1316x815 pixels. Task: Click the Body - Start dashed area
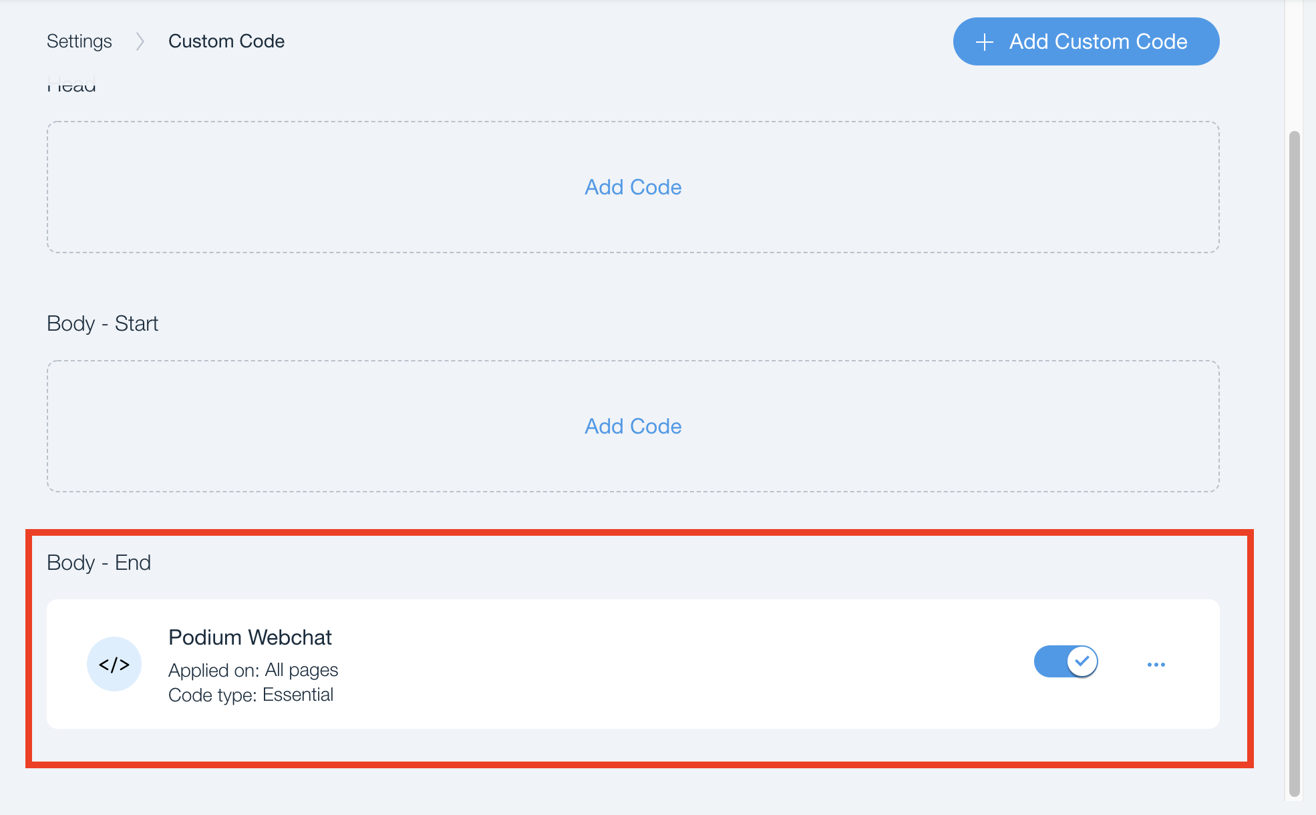click(633, 426)
